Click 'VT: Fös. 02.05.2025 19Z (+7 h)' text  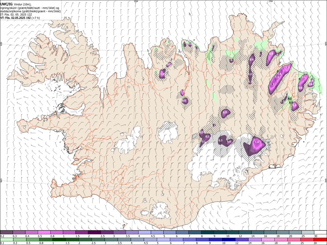coord(20,18)
